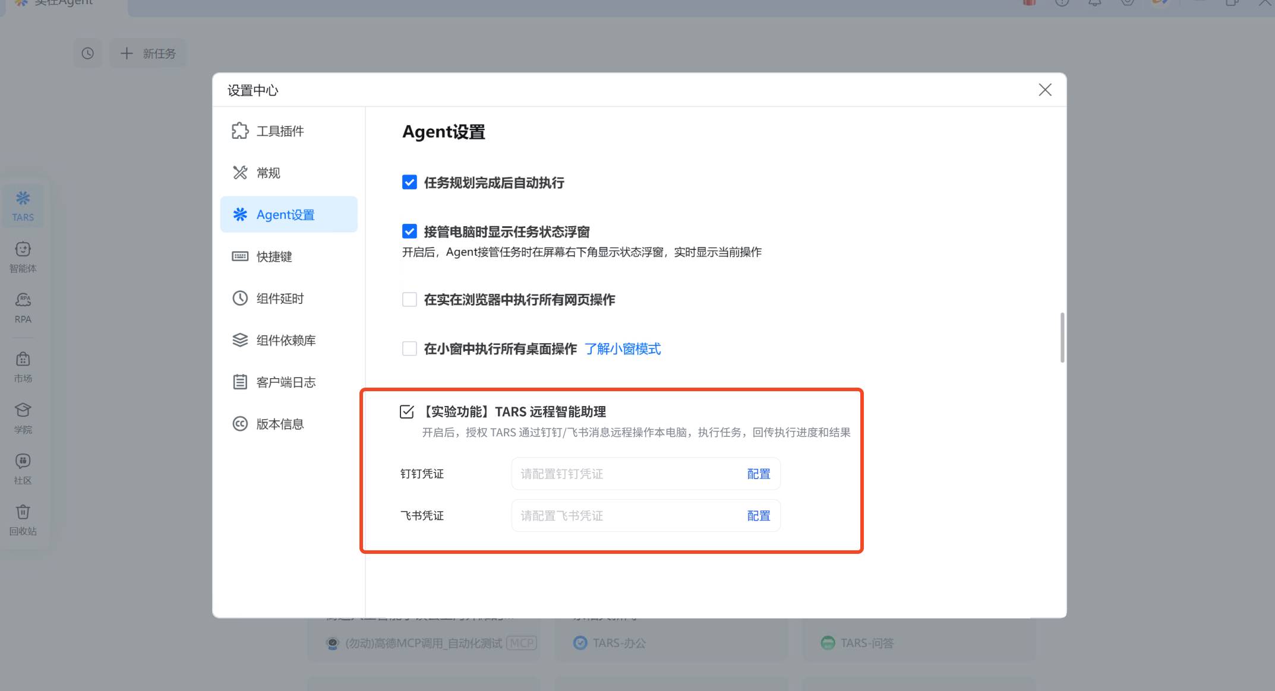Viewport: 1275px width, 691px height.
Task: Click the 了解小窗模式 link
Action: click(622, 349)
